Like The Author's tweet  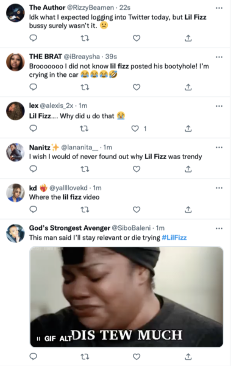pyautogui.click(x=137, y=38)
